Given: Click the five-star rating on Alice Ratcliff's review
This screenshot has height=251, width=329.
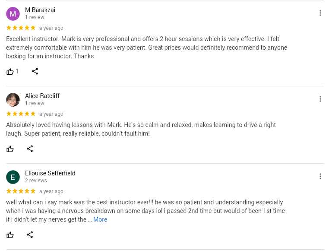Looking at the screenshot, I should [21, 114].
